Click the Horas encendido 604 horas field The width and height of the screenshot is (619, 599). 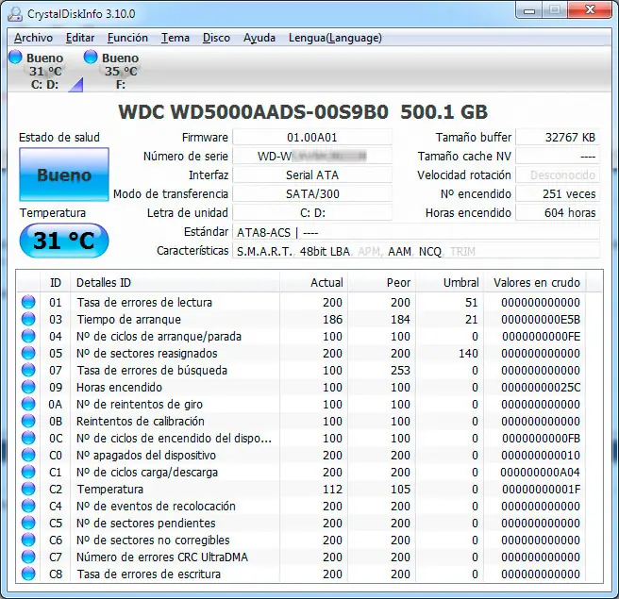[x=558, y=212]
